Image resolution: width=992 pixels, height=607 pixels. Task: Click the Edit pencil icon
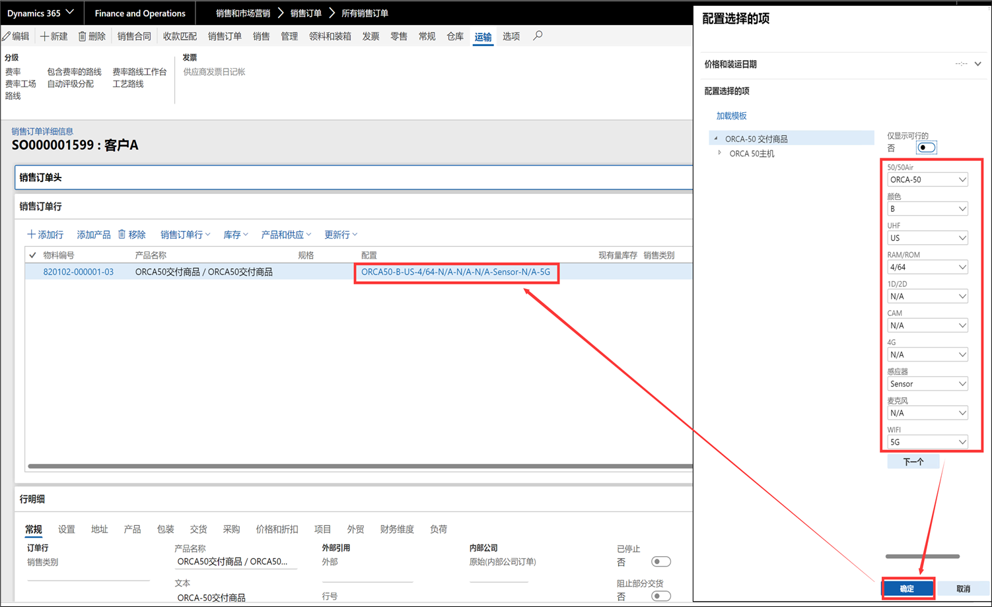(6, 36)
